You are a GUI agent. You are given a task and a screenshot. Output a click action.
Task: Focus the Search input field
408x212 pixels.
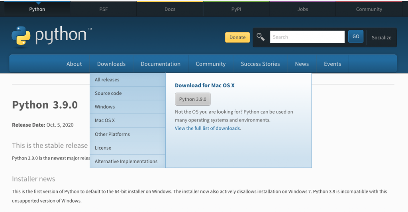pyautogui.click(x=307, y=37)
